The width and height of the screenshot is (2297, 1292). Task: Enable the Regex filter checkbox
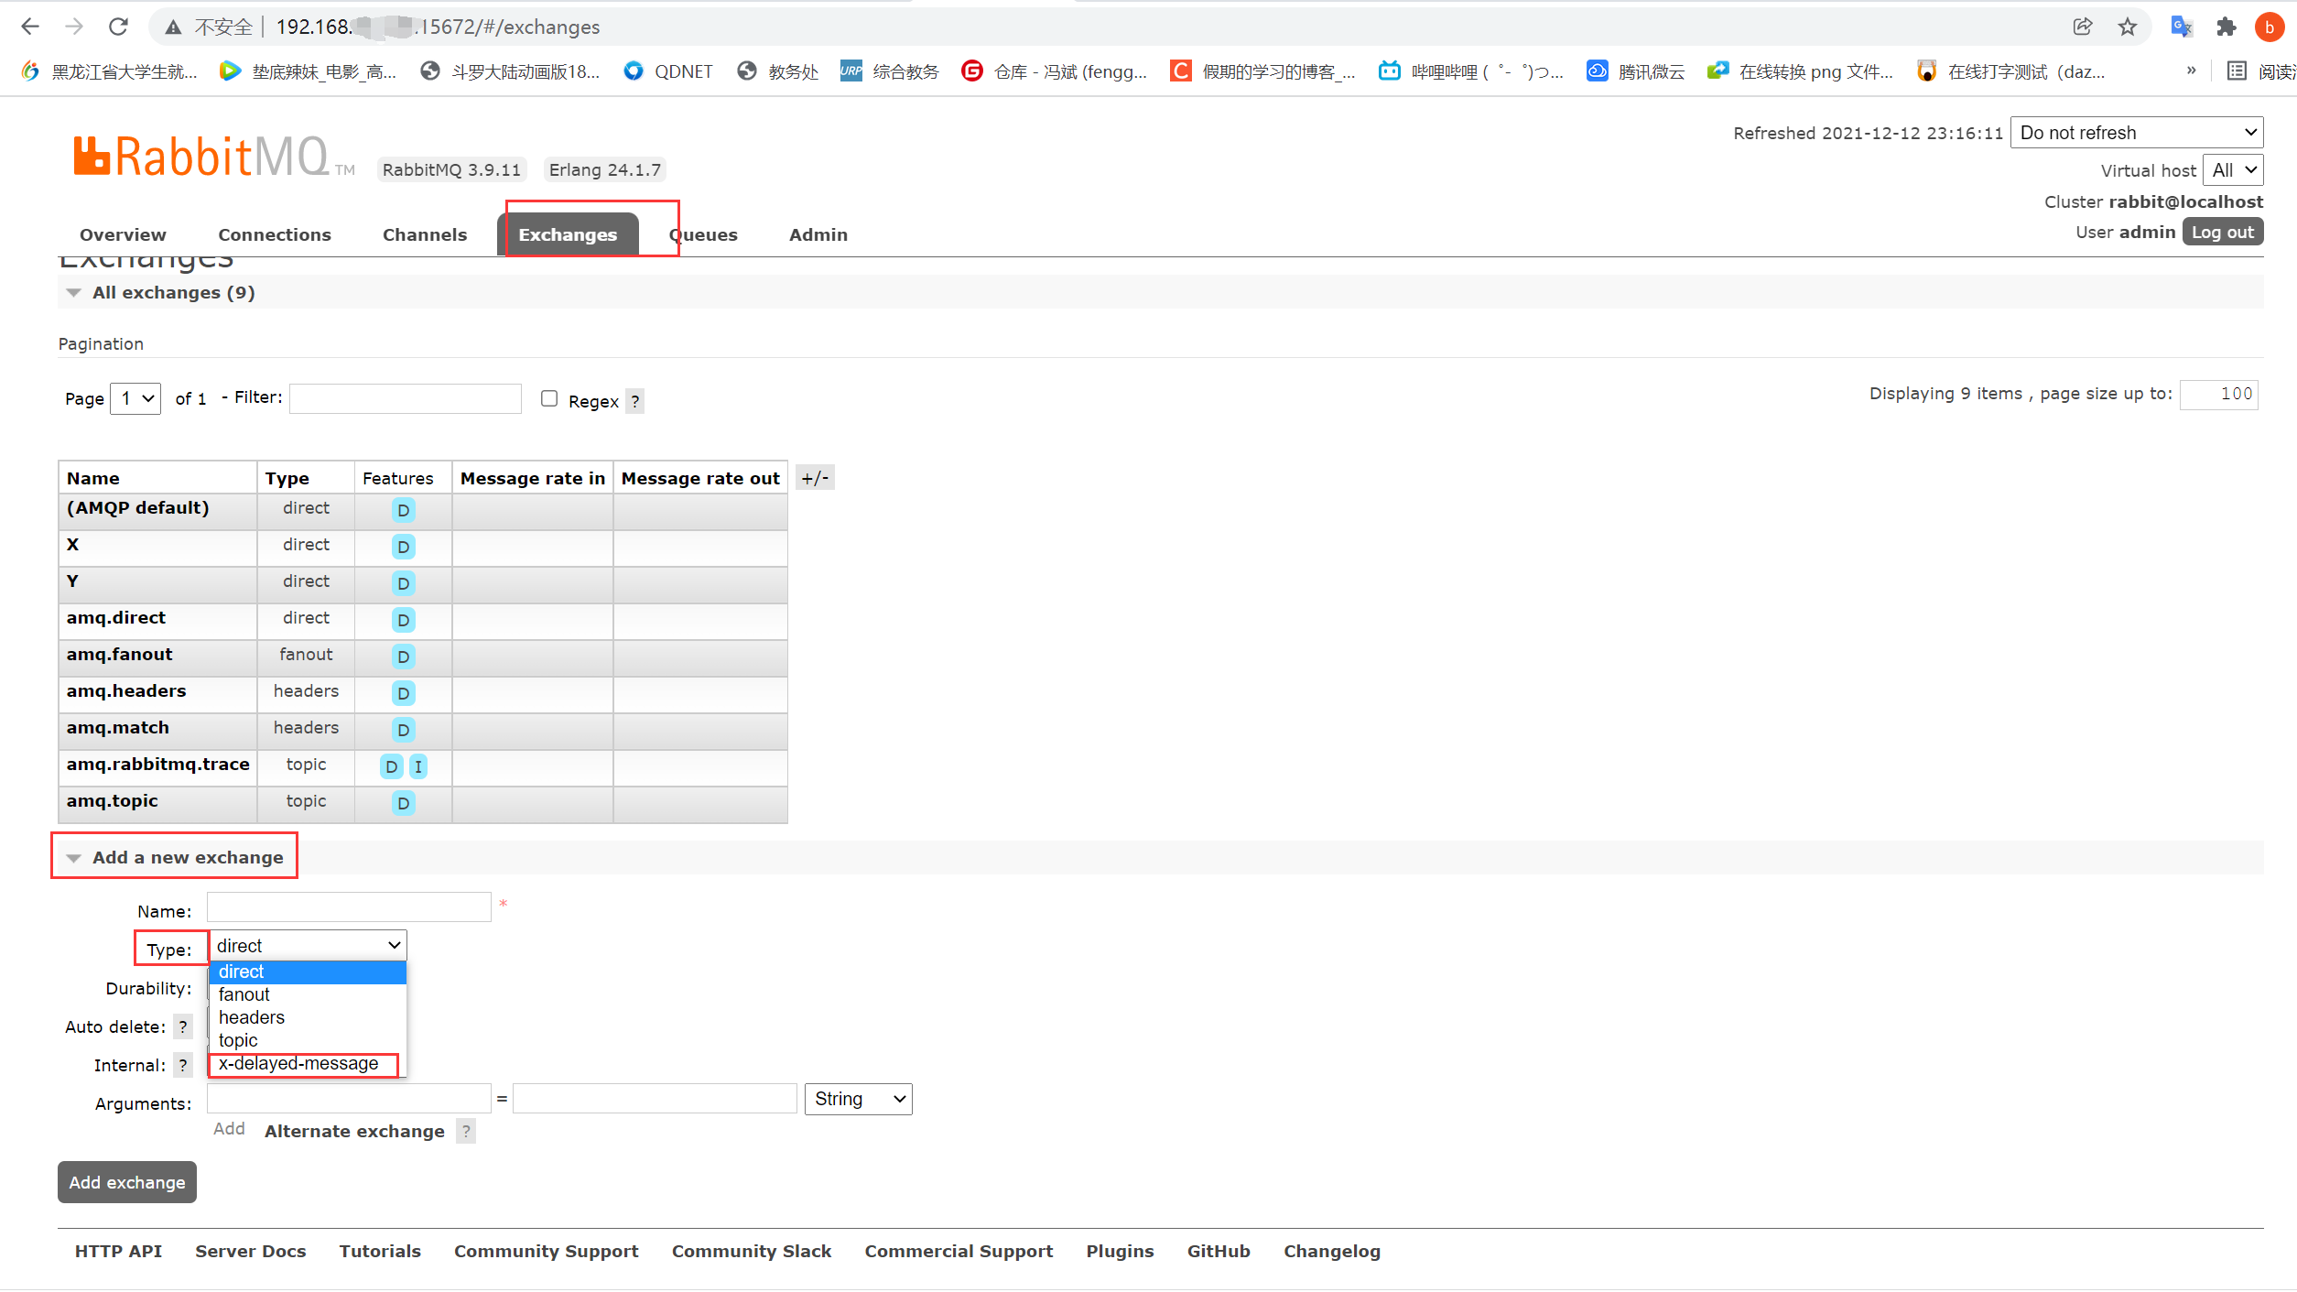(549, 398)
